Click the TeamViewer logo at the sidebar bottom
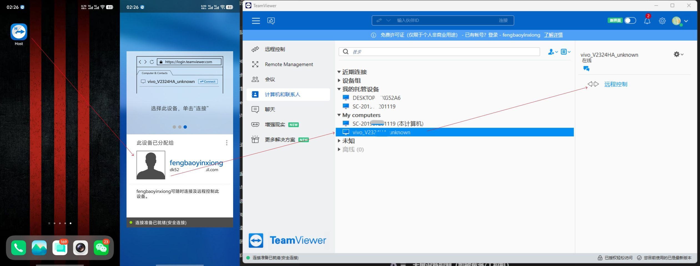 [x=287, y=240]
